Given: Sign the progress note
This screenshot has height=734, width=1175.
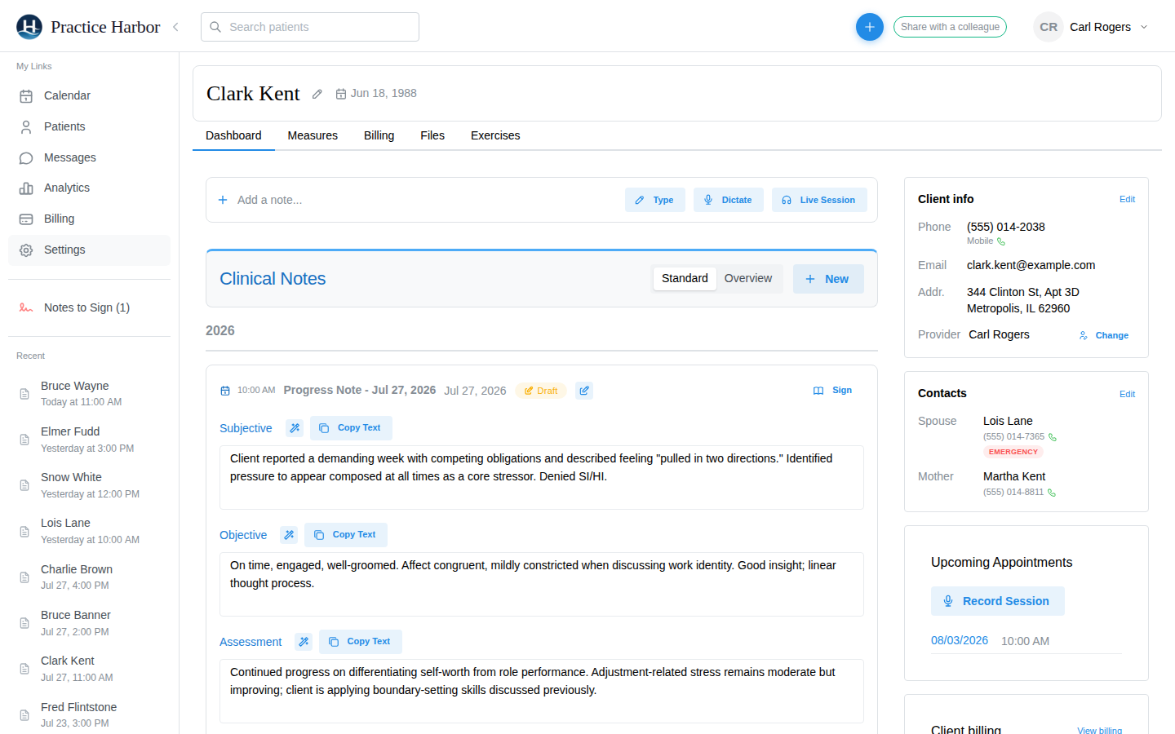Looking at the screenshot, I should 833,391.
